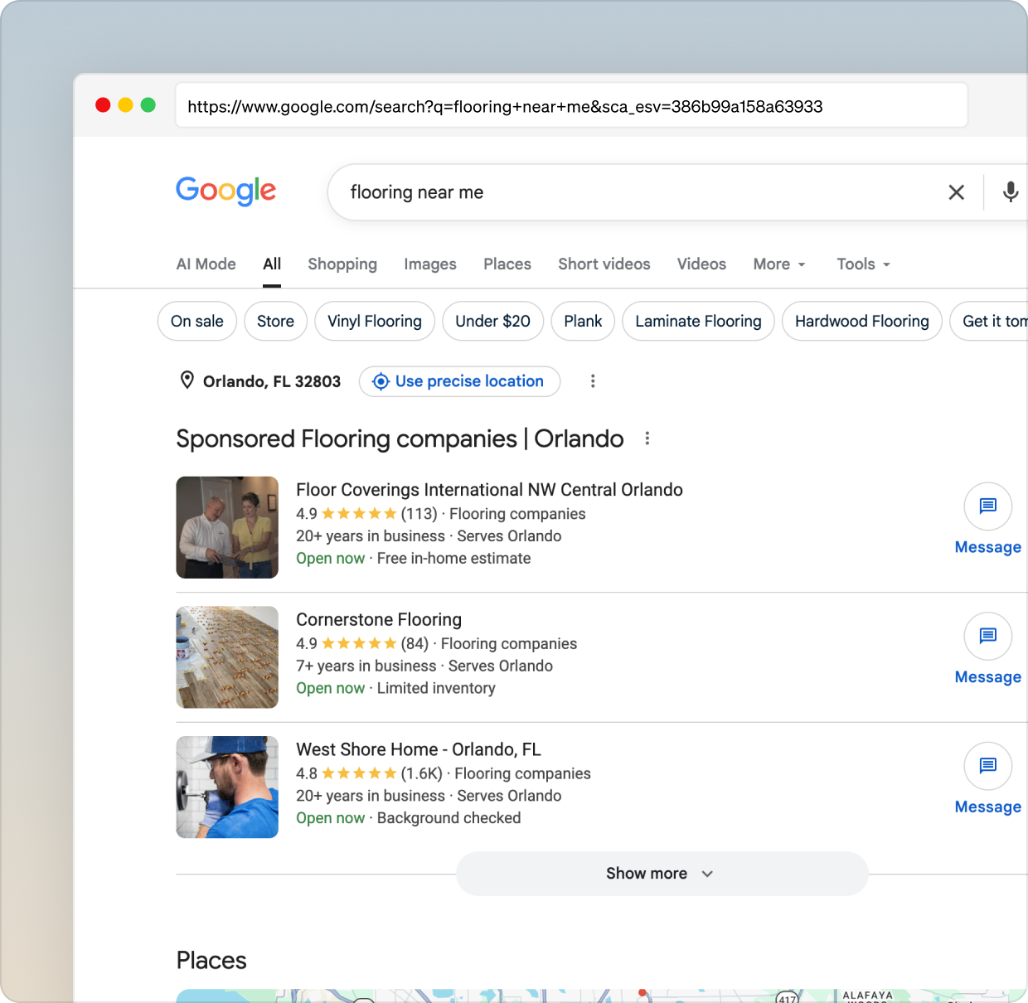
Task: Select the All results tab
Action: (x=272, y=264)
